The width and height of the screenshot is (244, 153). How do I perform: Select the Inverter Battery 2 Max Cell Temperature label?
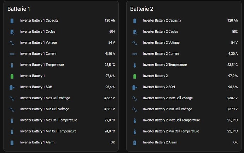172,120
